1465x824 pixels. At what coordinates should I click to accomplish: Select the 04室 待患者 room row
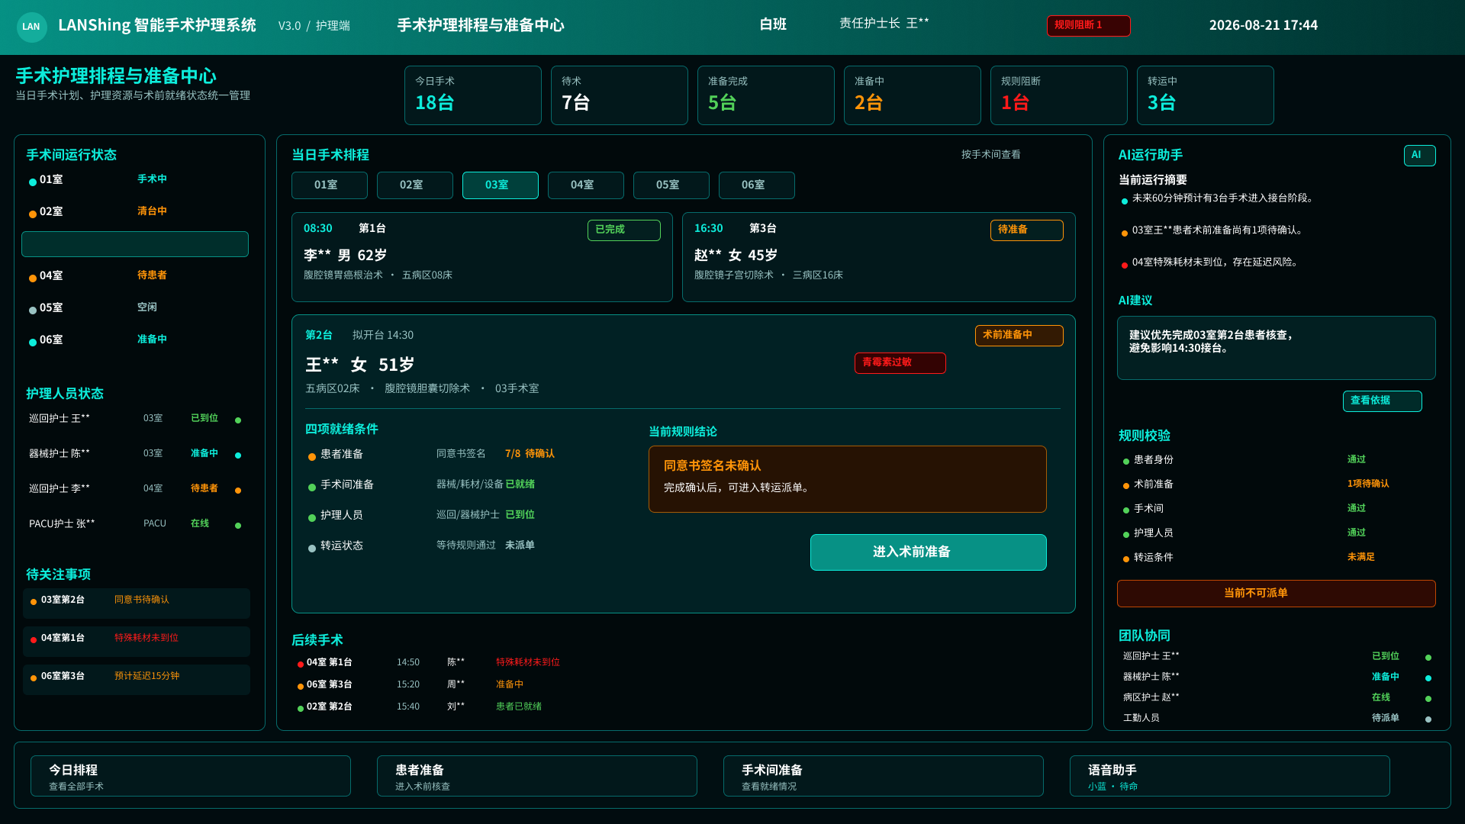coord(134,276)
